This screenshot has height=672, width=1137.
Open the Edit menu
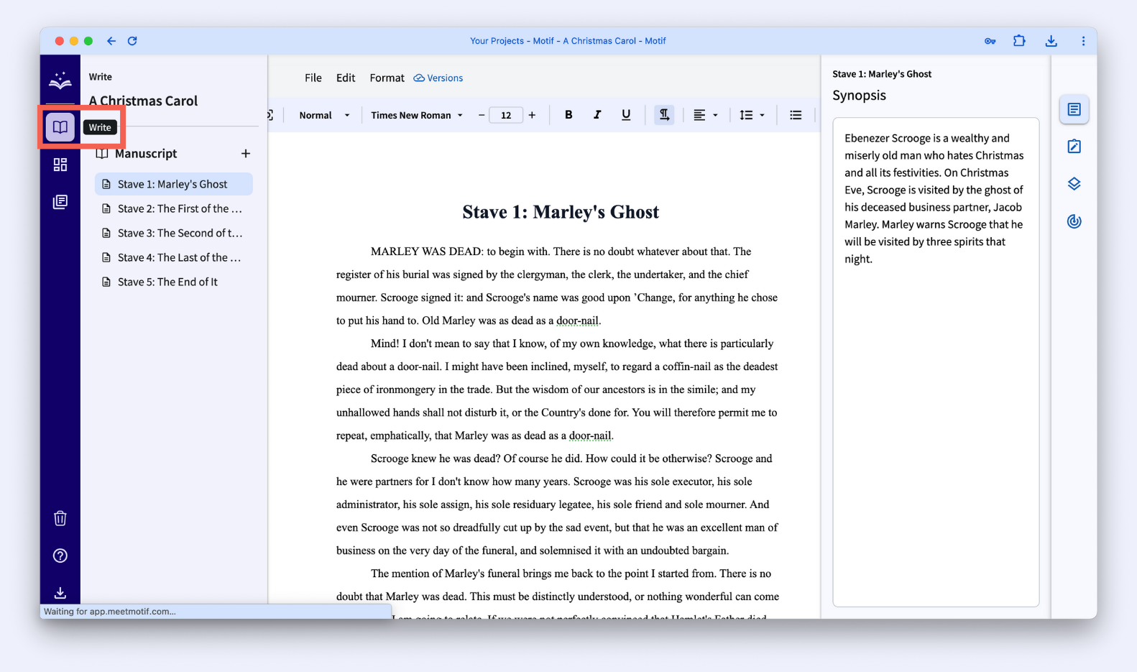[x=346, y=78]
